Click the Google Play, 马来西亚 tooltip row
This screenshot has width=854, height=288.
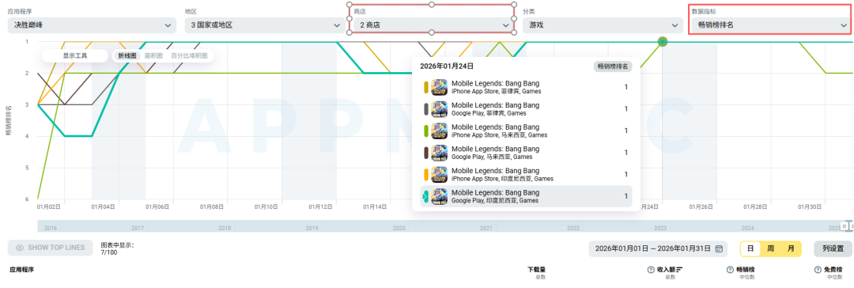tap(526, 153)
